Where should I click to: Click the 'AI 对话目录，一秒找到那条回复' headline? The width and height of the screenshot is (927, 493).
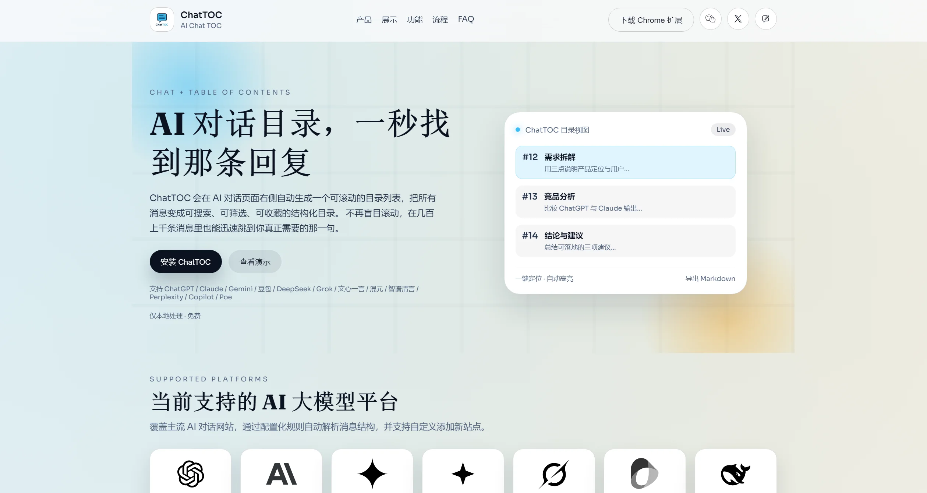300,143
